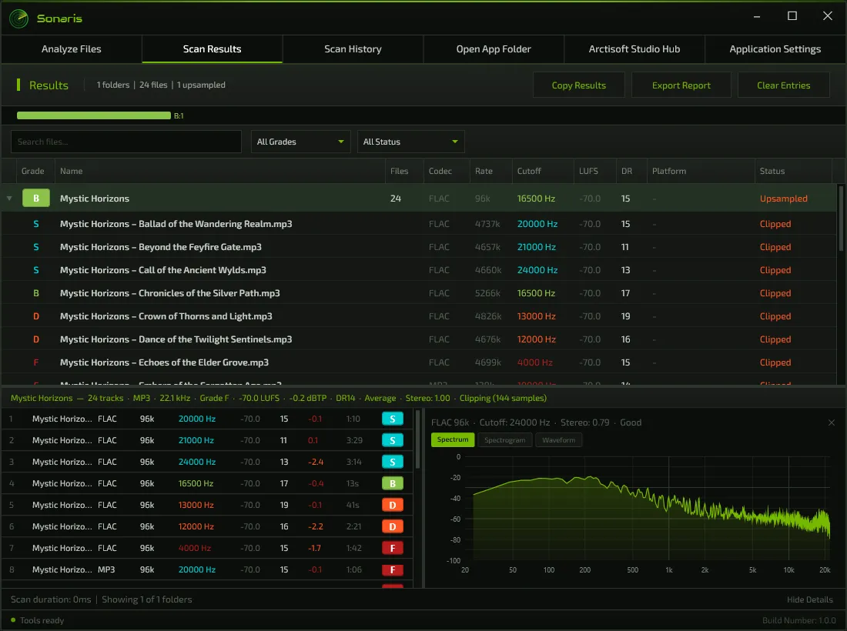Open the Scan Results tab
This screenshot has width=847, height=631.
[213, 49]
